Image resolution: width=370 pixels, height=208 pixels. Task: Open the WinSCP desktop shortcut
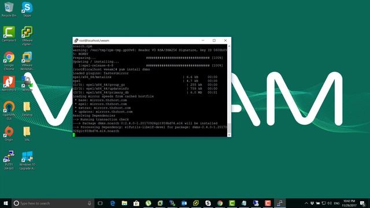(x=27, y=83)
